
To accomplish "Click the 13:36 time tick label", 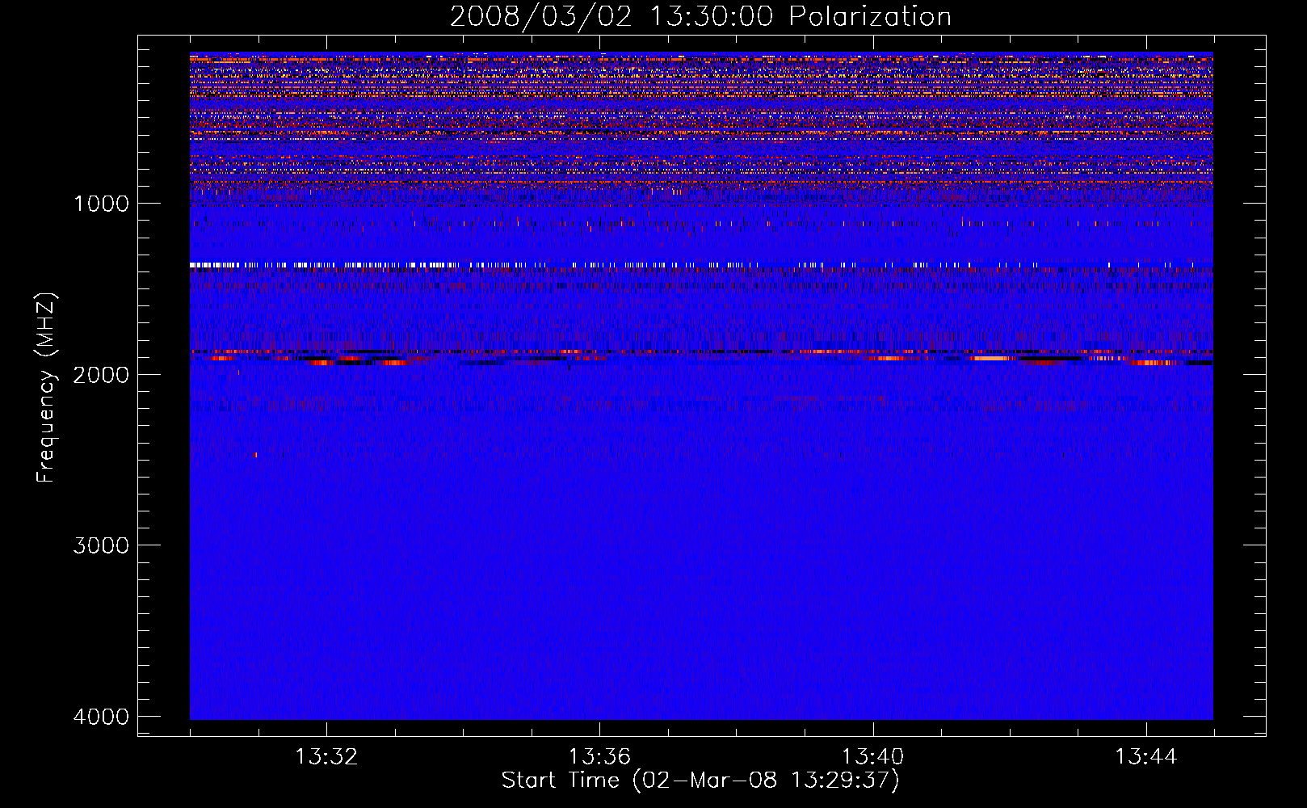I will click(x=599, y=757).
